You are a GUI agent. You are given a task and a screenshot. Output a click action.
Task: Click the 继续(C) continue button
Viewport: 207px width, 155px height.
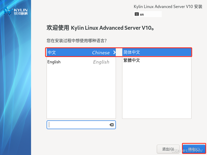pyautogui.click(x=194, y=149)
